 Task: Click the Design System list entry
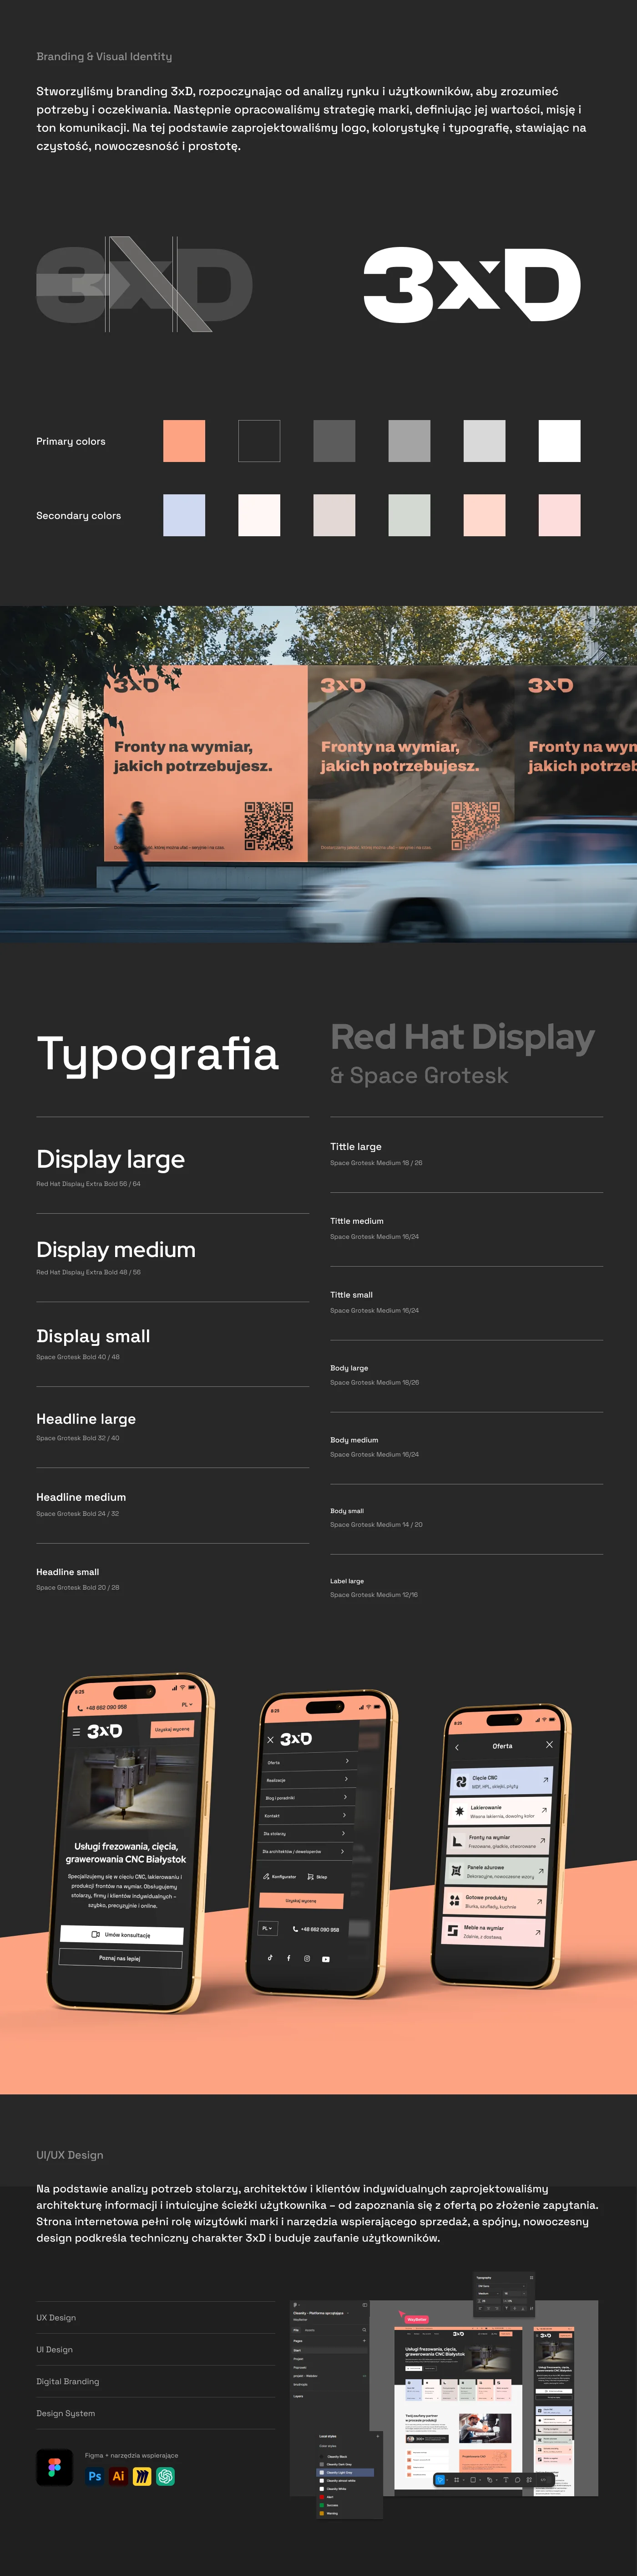click(x=66, y=2414)
